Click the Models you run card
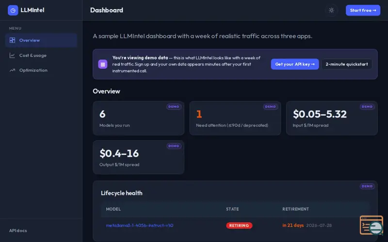Screen dimensions: 388x242 [x=138, y=118]
